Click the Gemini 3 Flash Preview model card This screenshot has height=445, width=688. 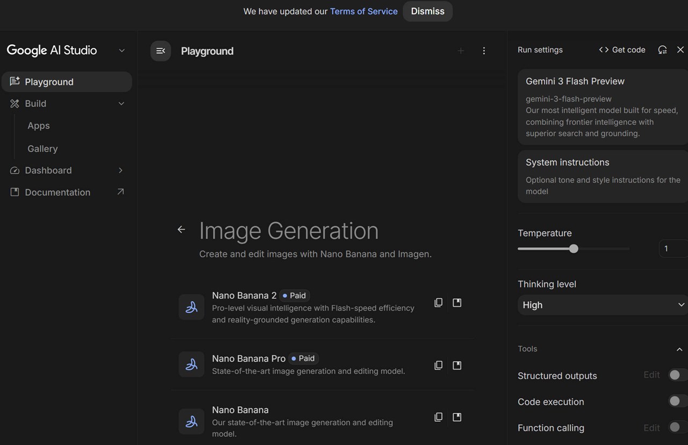(x=603, y=107)
